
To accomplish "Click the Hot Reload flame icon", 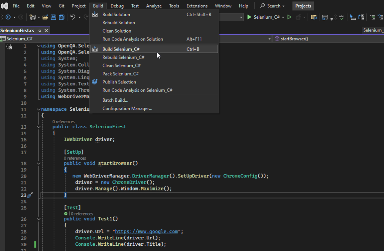I will pyautogui.click(x=299, y=17).
